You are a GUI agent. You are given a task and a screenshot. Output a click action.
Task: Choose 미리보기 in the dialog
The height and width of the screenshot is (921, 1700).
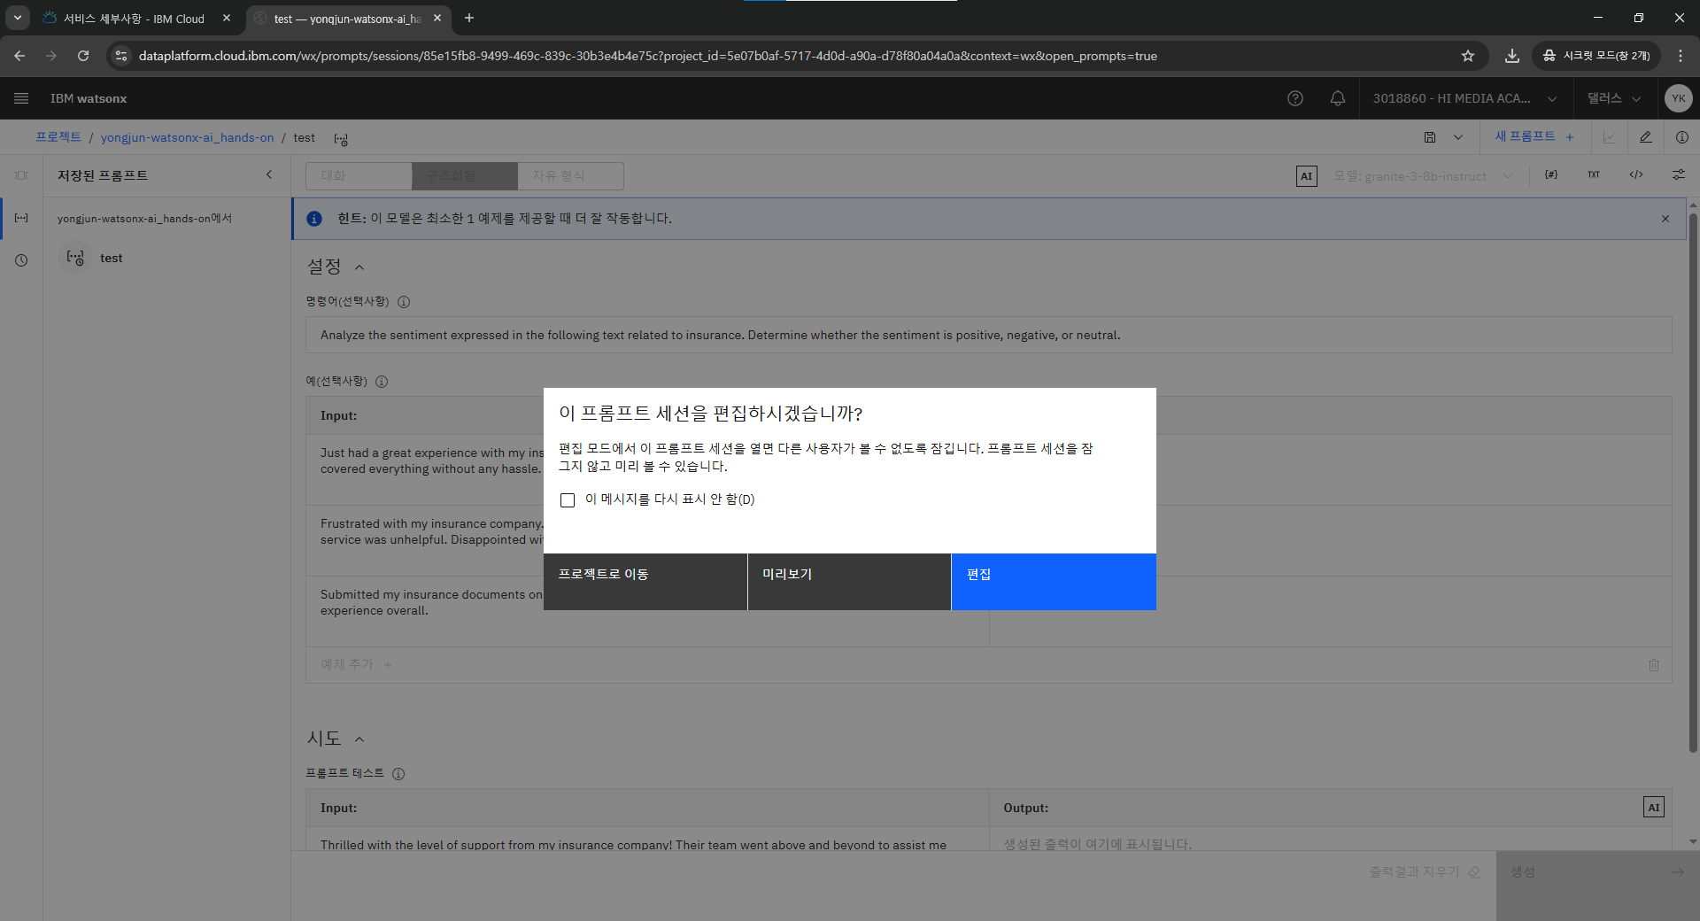[x=849, y=582]
